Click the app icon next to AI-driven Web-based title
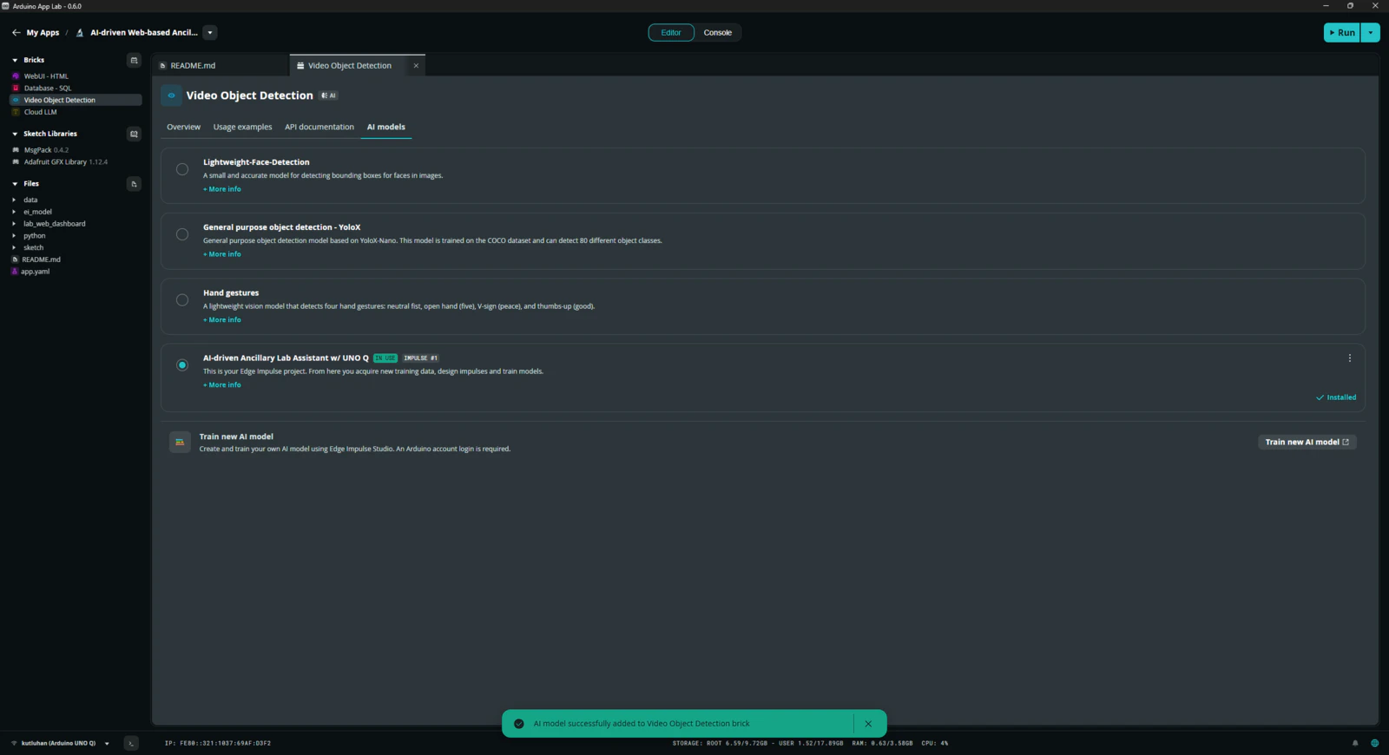1389x755 pixels. pos(80,33)
